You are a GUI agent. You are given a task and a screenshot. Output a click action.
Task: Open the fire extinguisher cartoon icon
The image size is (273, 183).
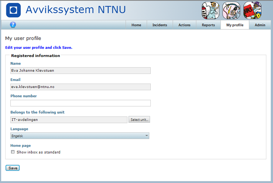[x=210, y=10]
